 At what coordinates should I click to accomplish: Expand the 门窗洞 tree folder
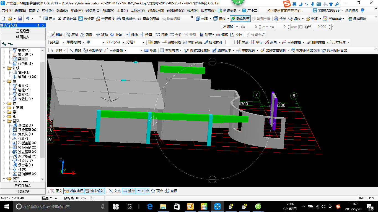coord(4,108)
